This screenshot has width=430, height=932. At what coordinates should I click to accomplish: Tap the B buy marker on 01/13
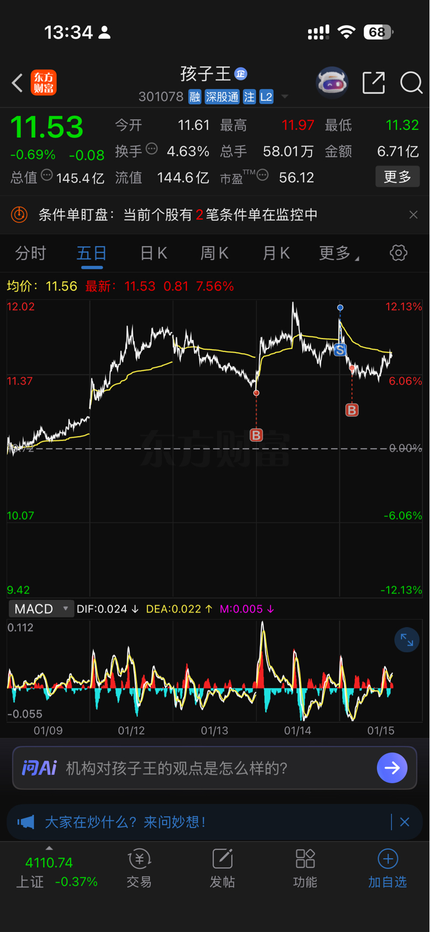click(x=256, y=435)
